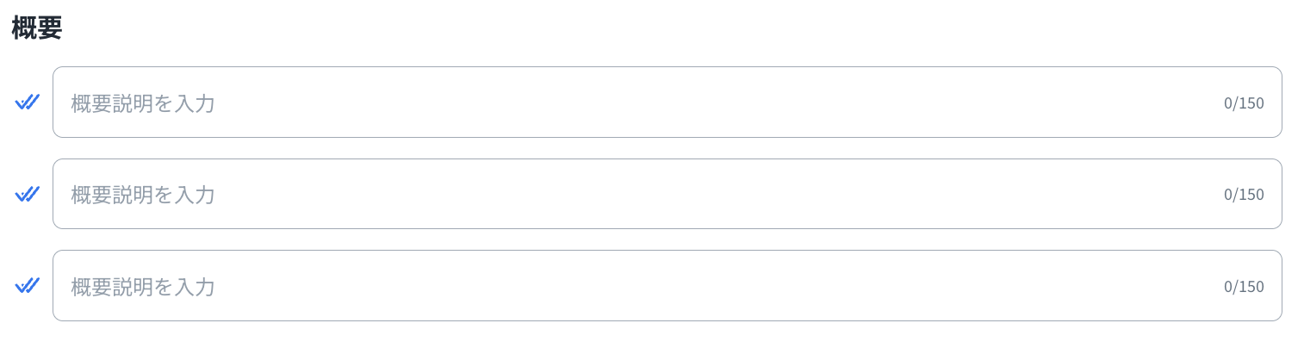Toggle the blue checkmark for the top summary row
This screenshot has width=1304, height=348.
pyautogui.click(x=28, y=103)
